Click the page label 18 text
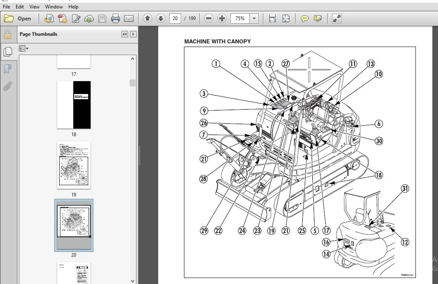Viewport: 438px width, 284px height. pos(74,134)
